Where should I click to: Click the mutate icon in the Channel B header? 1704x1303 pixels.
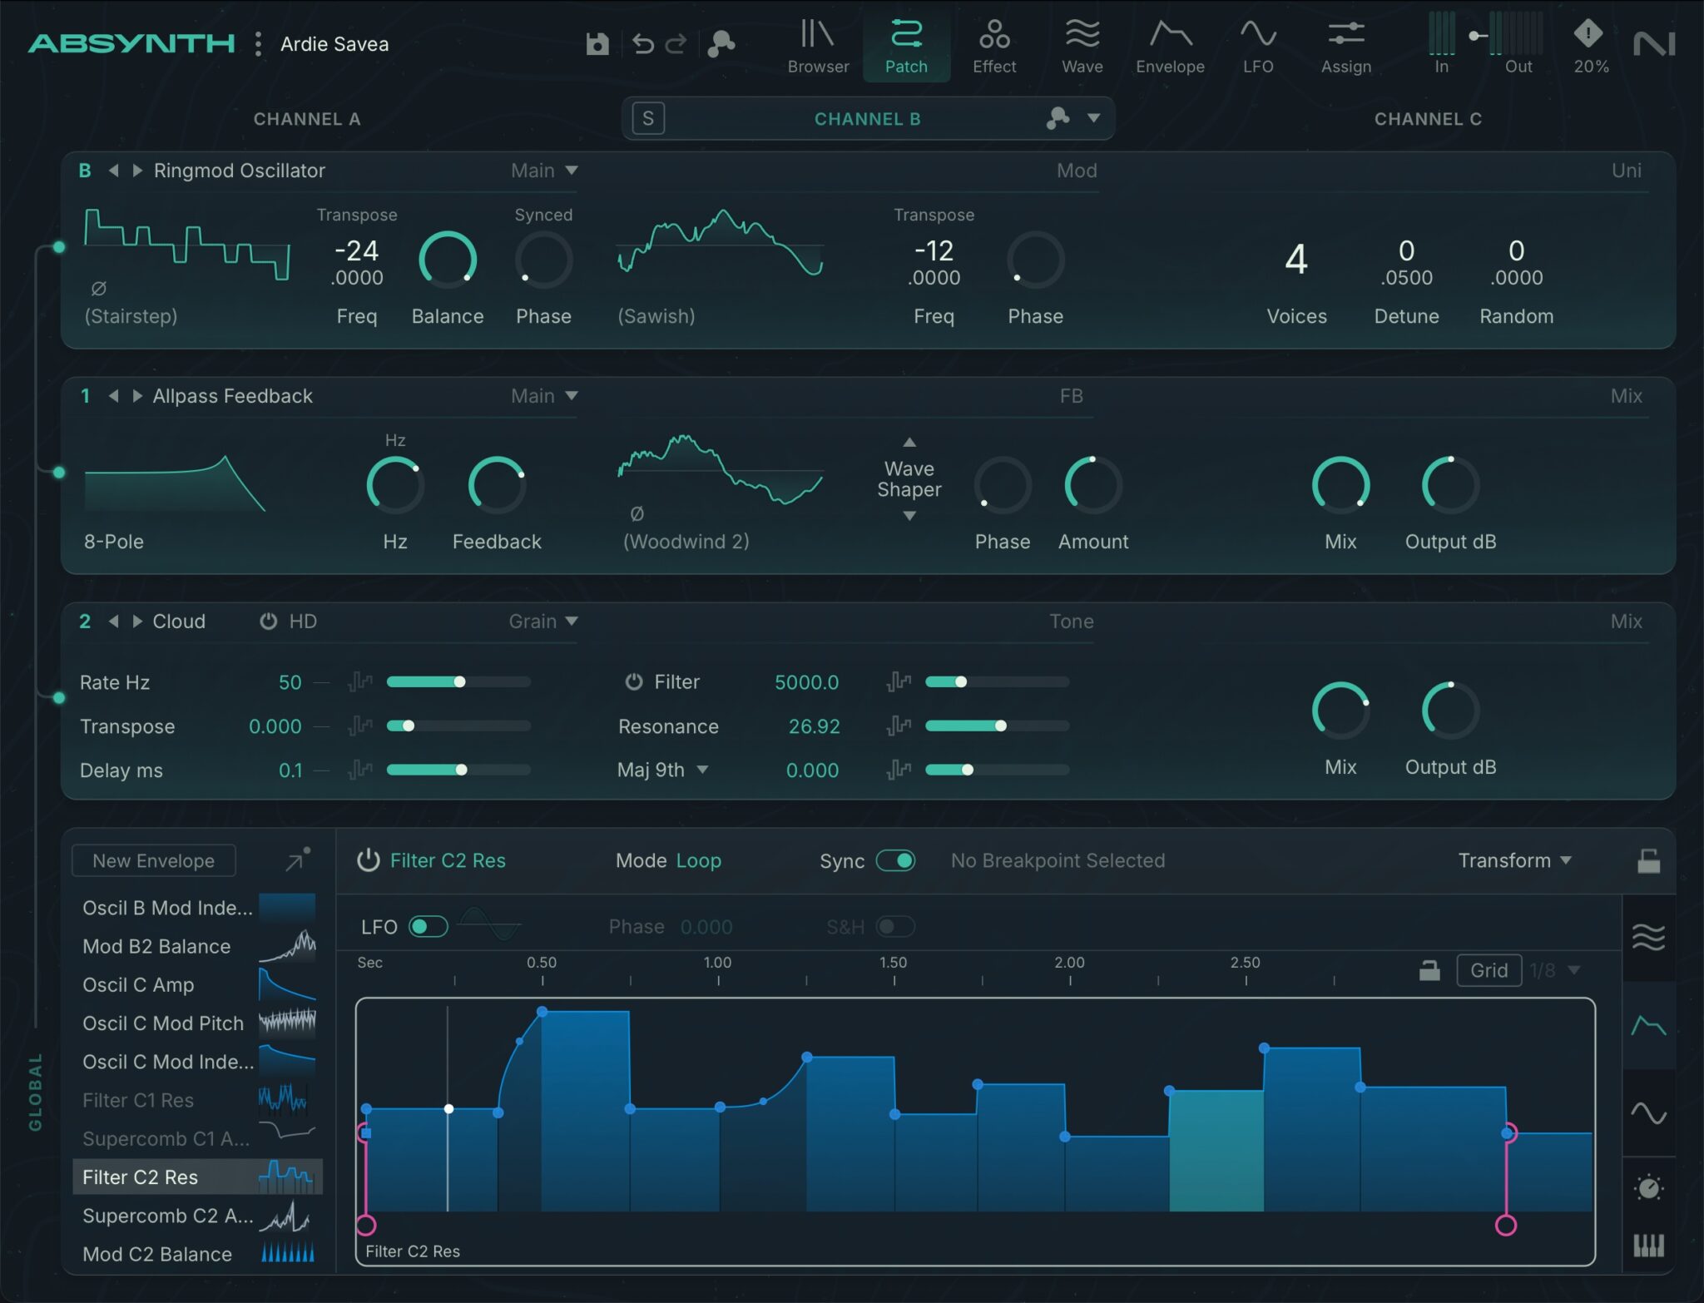click(1057, 118)
